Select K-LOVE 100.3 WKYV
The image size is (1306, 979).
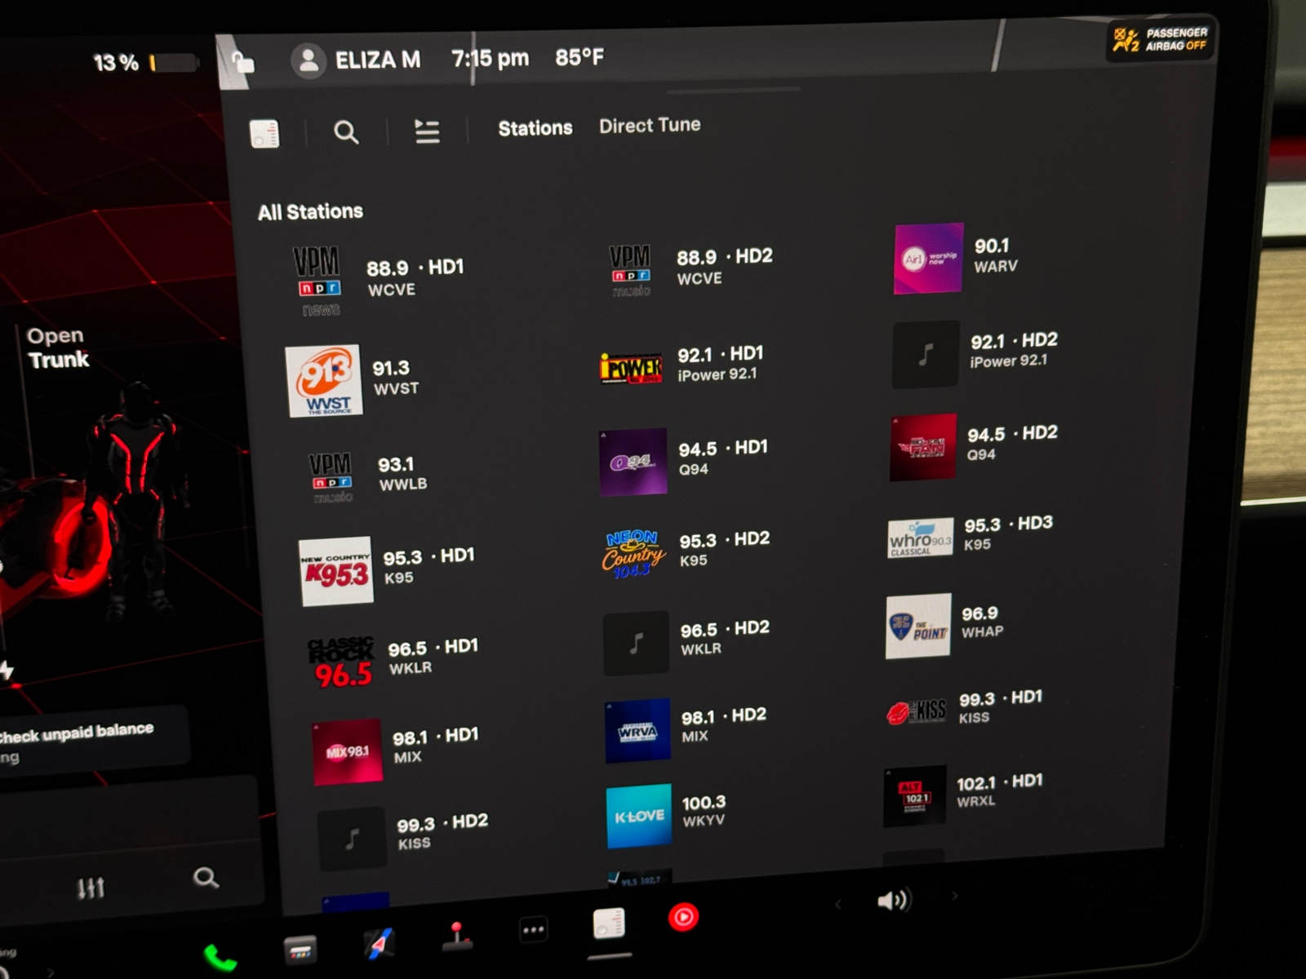pos(666,815)
